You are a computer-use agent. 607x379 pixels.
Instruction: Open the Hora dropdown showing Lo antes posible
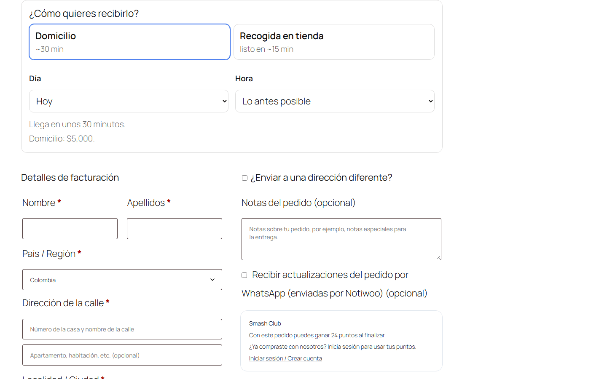click(335, 101)
